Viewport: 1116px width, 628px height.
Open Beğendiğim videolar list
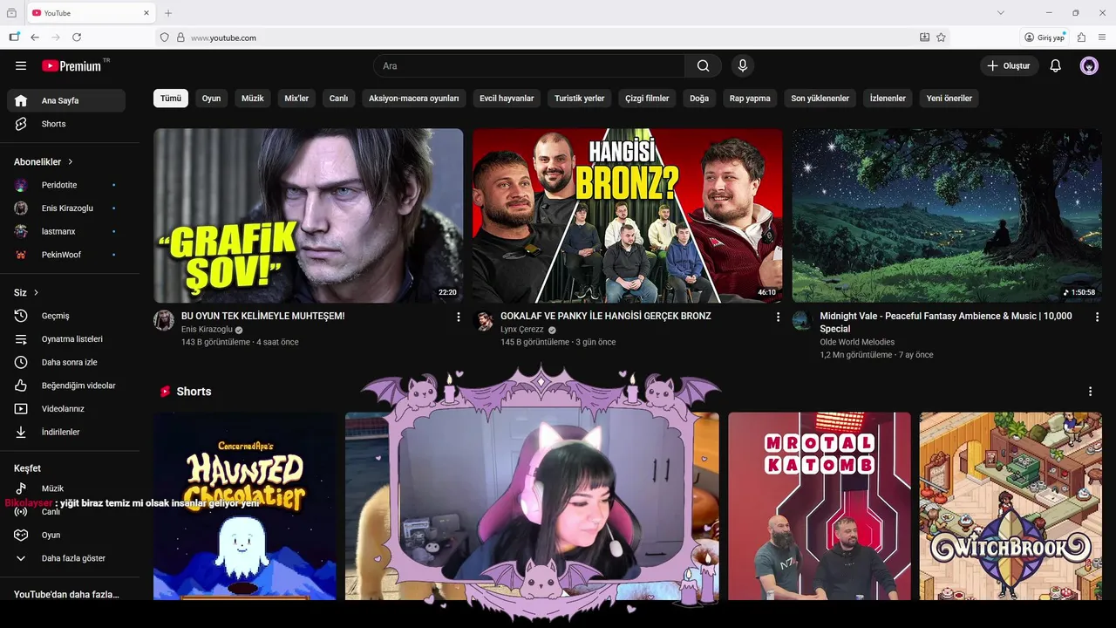pos(66,386)
